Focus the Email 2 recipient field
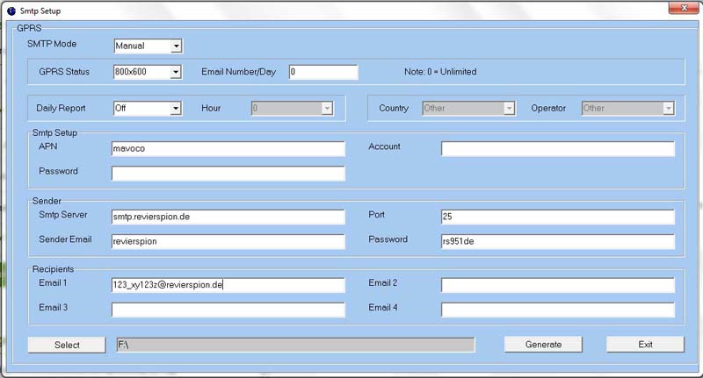Image resolution: width=703 pixels, height=378 pixels. pos(557,284)
